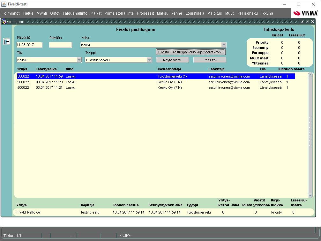This screenshot has height=241, width=321.
Task: Click the Peruuta button
Action: coord(209,60)
